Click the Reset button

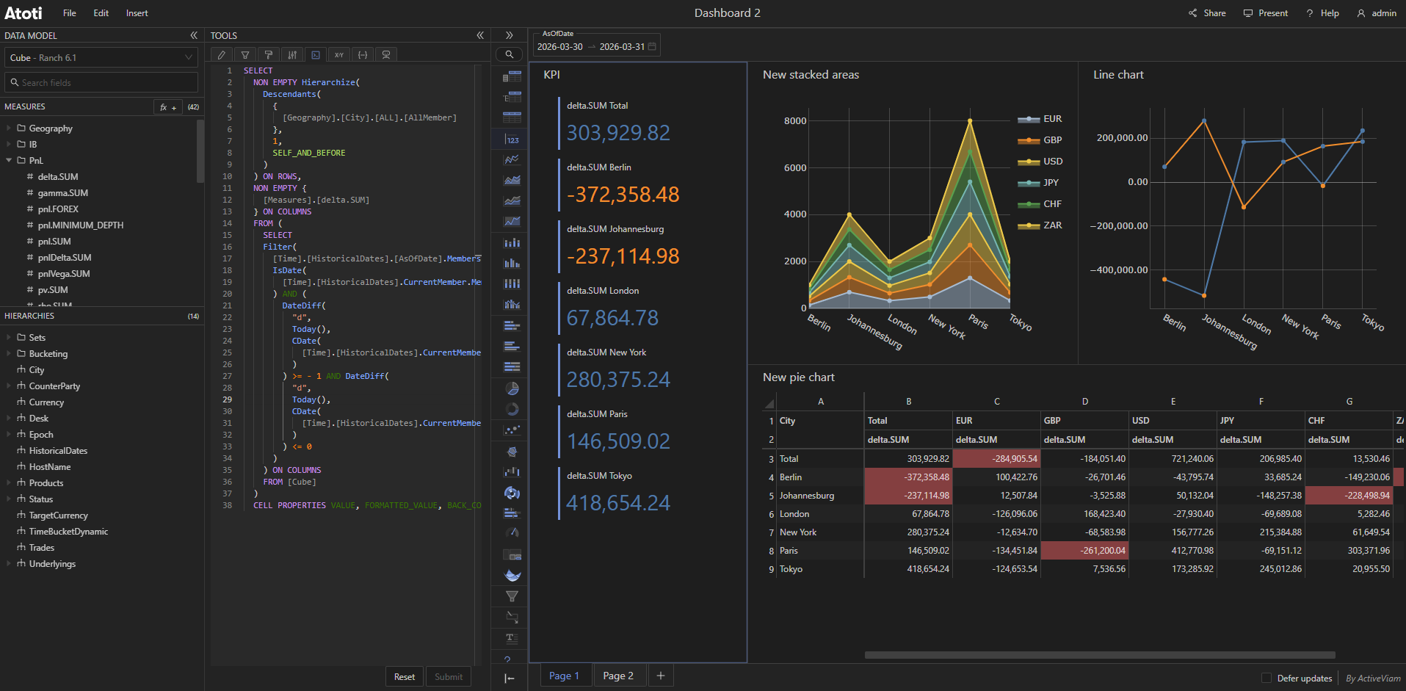[404, 677]
